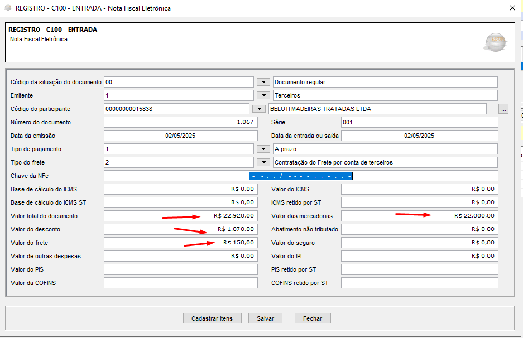Click the Contratação do Frete description field
The height and width of the screenshot is (338, 523).
coord(385,162)
